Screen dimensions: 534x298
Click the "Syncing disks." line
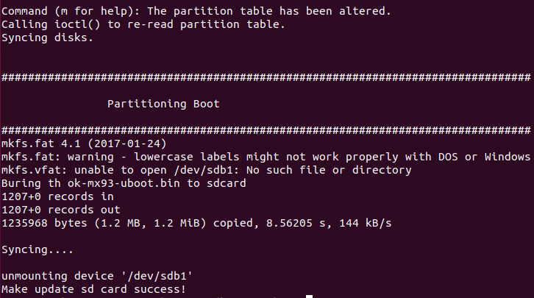(x=47, y=38)
